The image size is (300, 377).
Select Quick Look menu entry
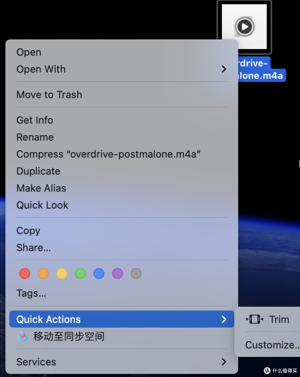click(42, 205)
